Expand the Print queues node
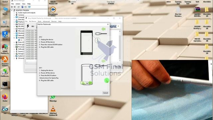Screen dimensions: 213x120 [x=14, y=44]
